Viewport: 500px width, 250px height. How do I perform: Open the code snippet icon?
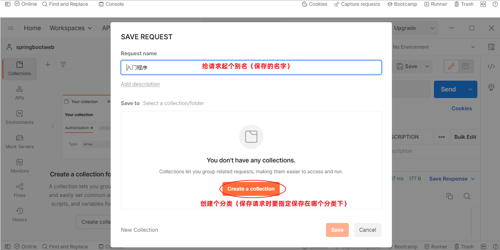(491, 66)
